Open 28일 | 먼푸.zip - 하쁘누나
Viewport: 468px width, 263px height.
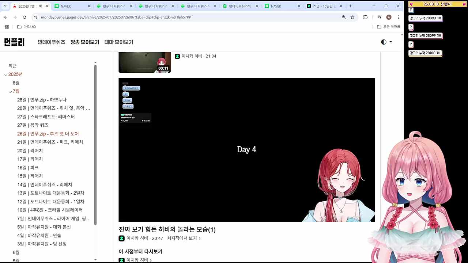point(42,100)
